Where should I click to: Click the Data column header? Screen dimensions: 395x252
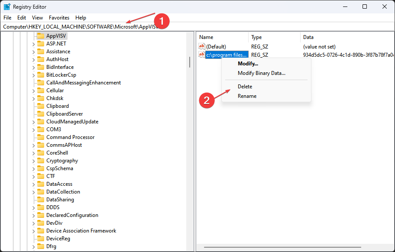(x=347, y=37)
